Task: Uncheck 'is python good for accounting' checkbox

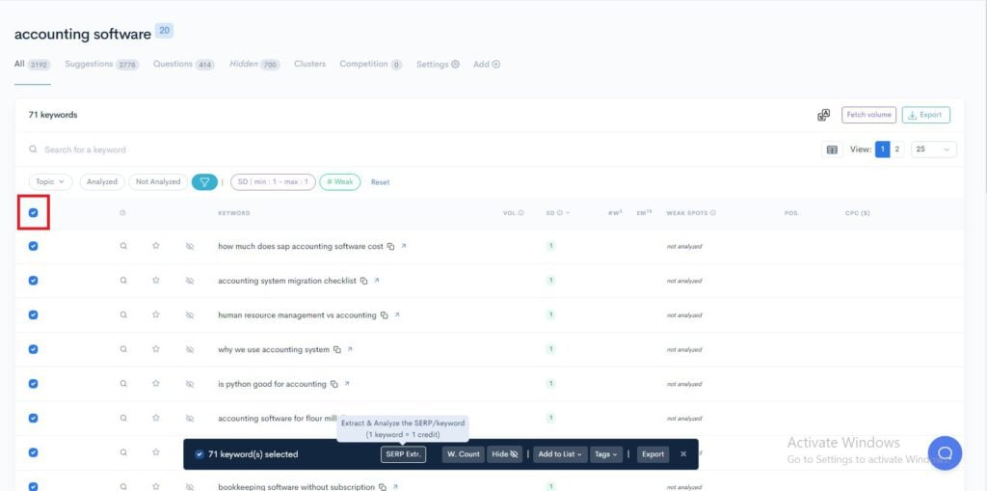Action: tap(34, 383)
